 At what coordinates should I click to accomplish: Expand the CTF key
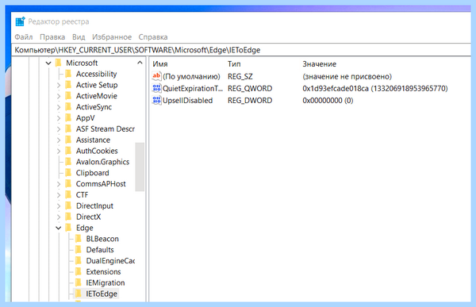click(x=59, y=195)
